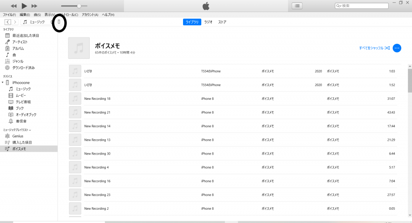
Task: Click the vertical scrollbar thumb
Action: 410,81
